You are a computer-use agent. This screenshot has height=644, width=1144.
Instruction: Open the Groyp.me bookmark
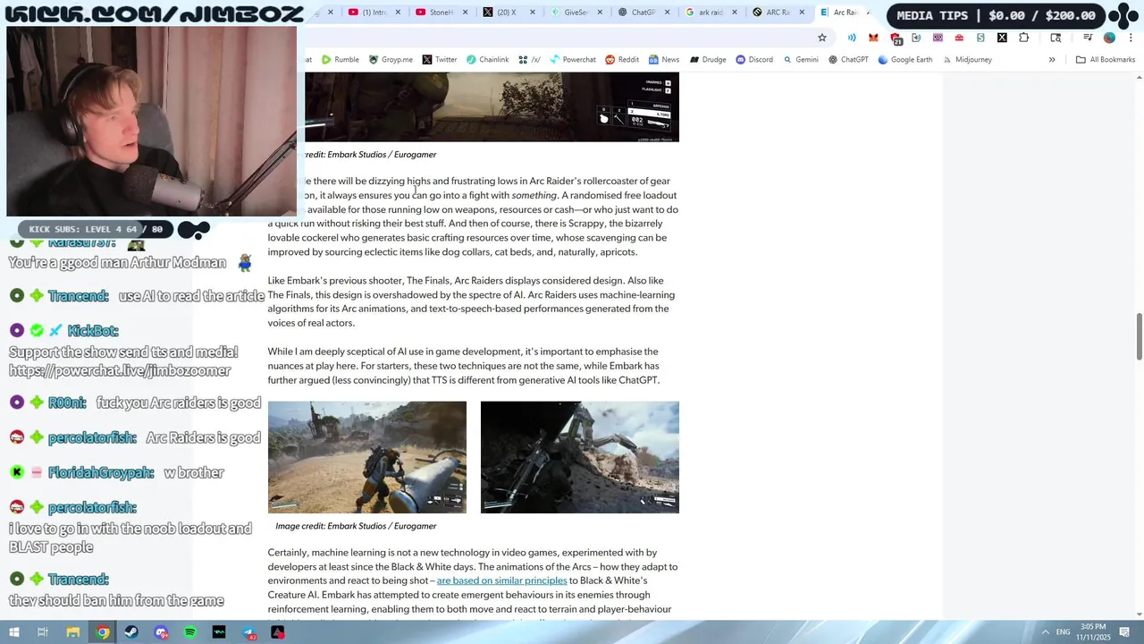pyautogui.click(x=391, y=60)
